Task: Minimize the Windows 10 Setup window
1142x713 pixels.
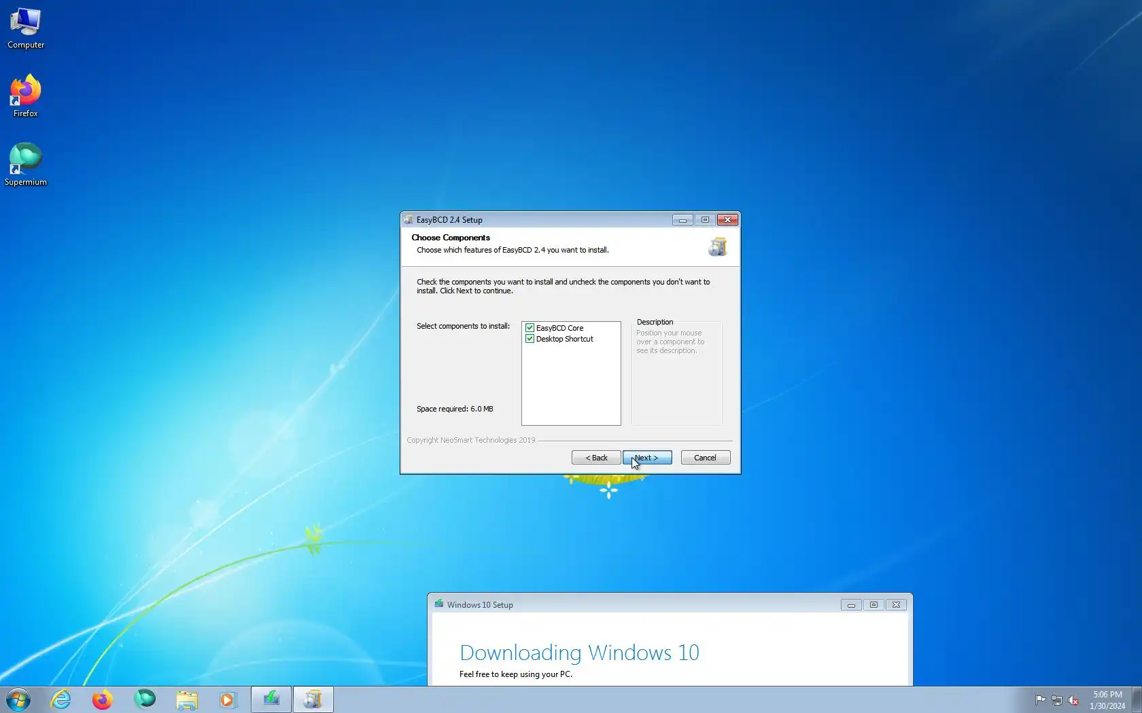Action: 851,604
